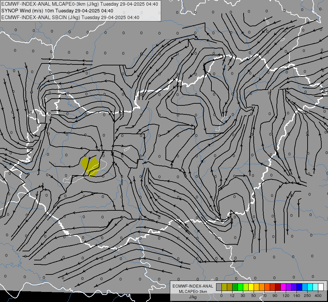
Task: Click the MLCAPE0-3km title line at top
Action: click(x=80, y=4)
